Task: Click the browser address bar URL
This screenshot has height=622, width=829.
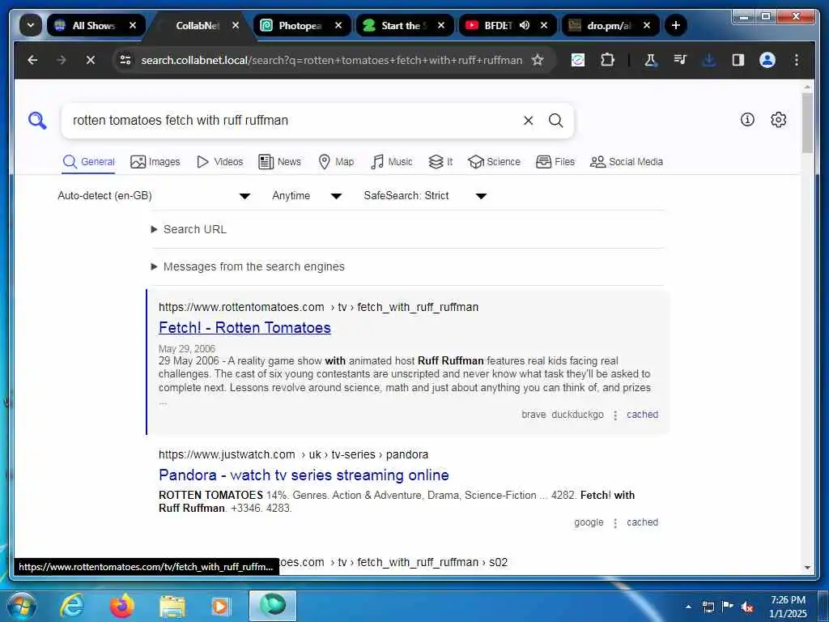Action: point(331,60)
